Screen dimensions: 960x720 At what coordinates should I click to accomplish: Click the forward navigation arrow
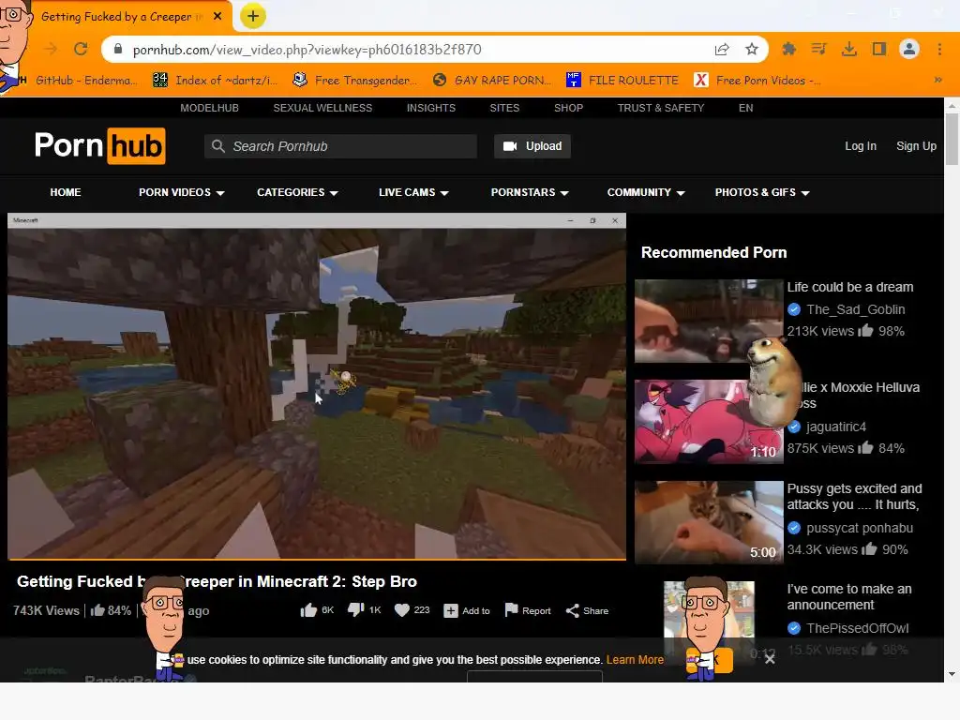(51, 49)
